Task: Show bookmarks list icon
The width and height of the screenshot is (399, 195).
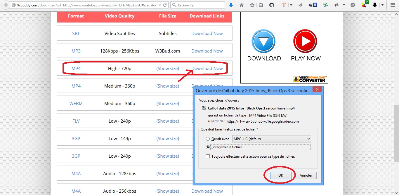Action: 261,5
